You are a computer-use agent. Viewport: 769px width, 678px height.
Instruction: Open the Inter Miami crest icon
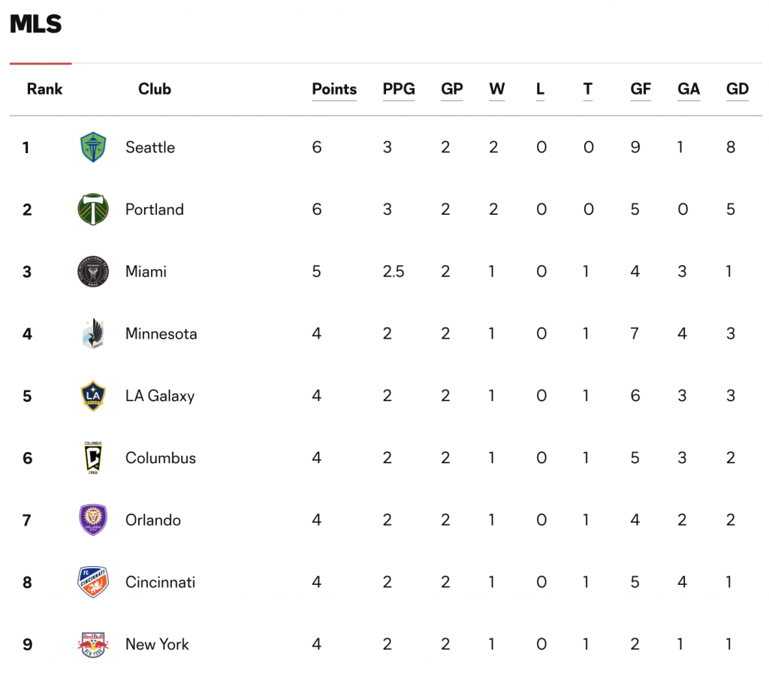(x=93, y=271)
